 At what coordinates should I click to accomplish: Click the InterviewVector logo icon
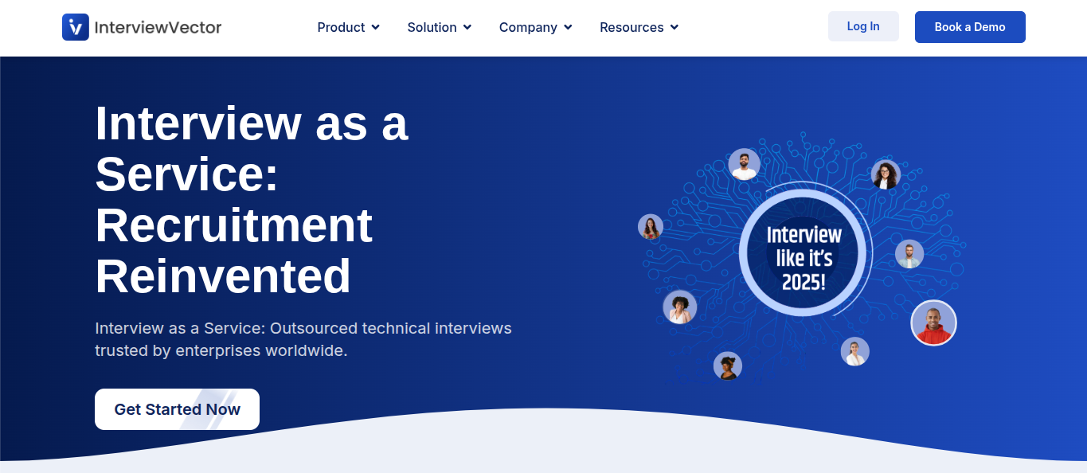point(76,27)
